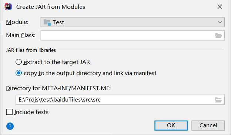231x135 pixels.
Task: Confirm the dialog with OK
Action: click(171, 125)
